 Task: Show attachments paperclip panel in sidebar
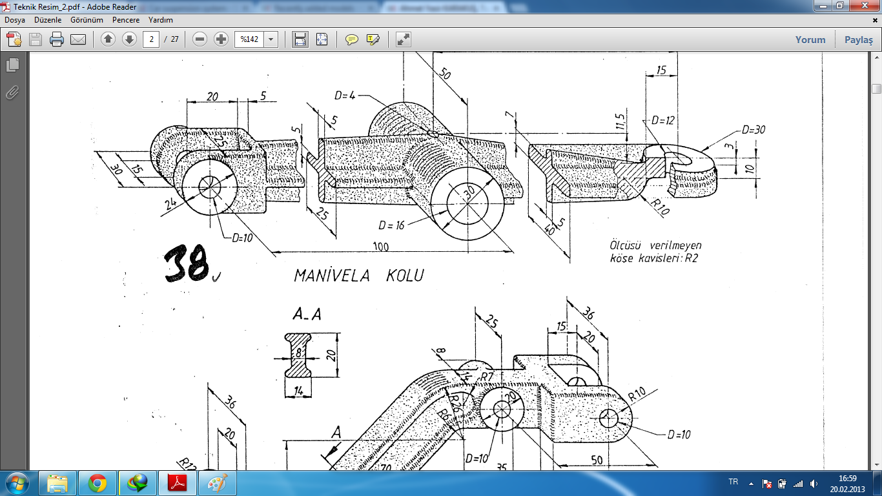coord(12,93)
